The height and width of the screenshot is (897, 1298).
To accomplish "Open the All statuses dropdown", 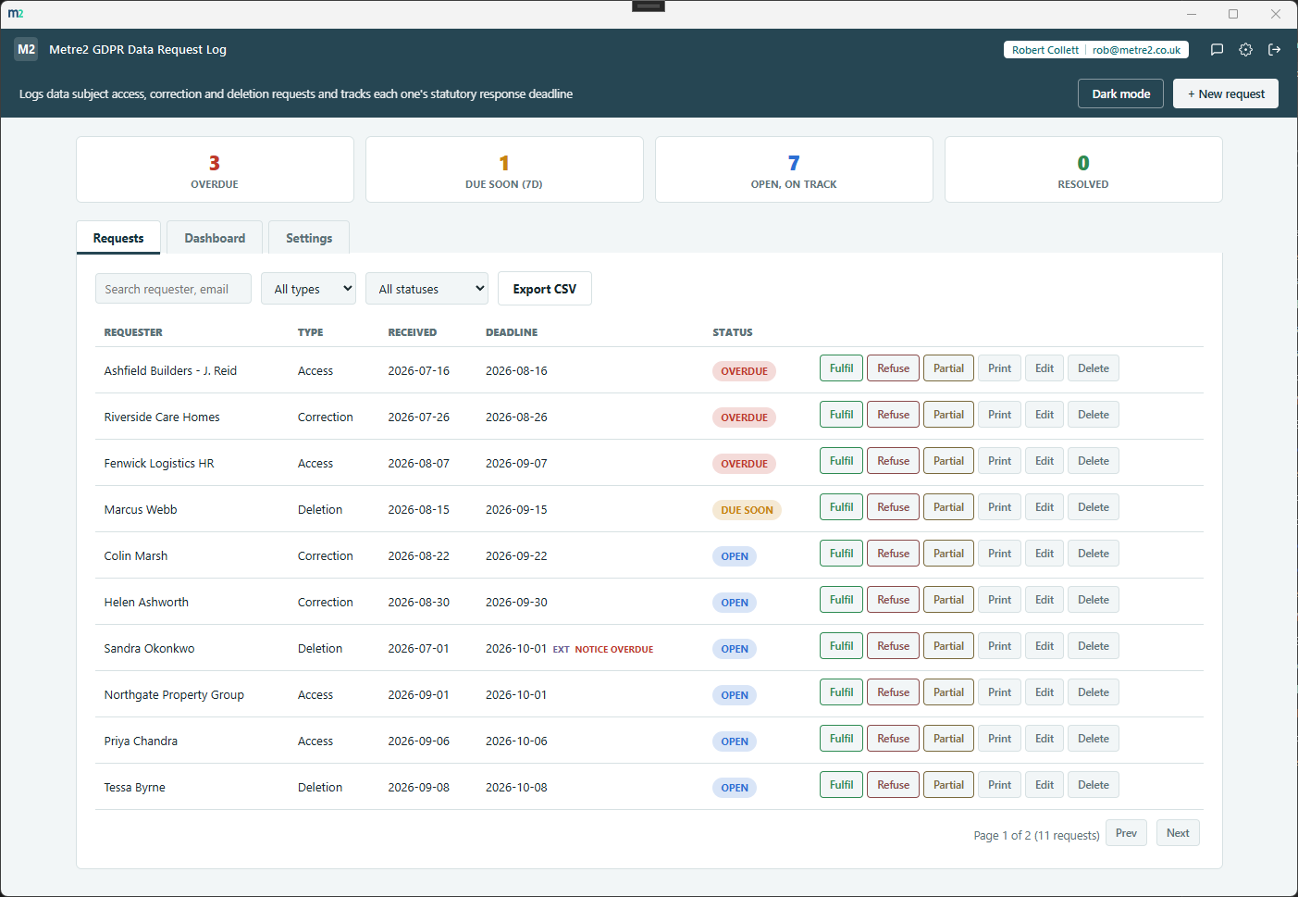I will pos(426,289).
